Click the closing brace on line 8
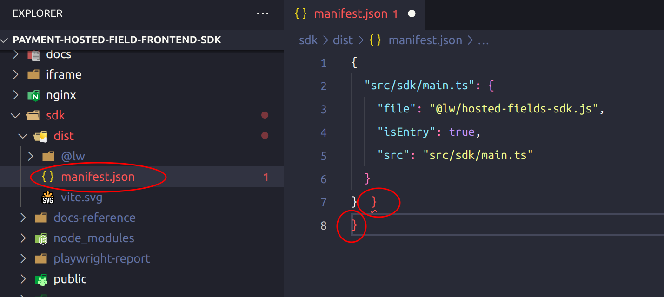 click(355, 226)
